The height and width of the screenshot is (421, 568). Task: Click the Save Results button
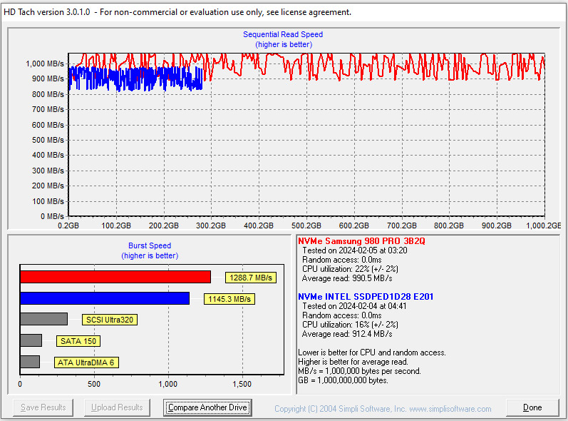[43, 407]
